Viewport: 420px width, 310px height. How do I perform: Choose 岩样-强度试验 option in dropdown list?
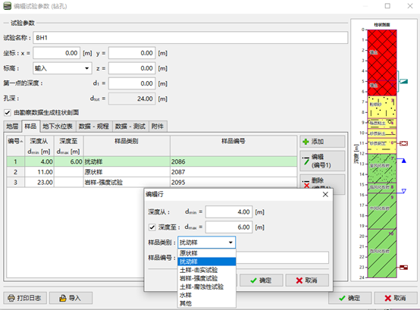[207, 278]
